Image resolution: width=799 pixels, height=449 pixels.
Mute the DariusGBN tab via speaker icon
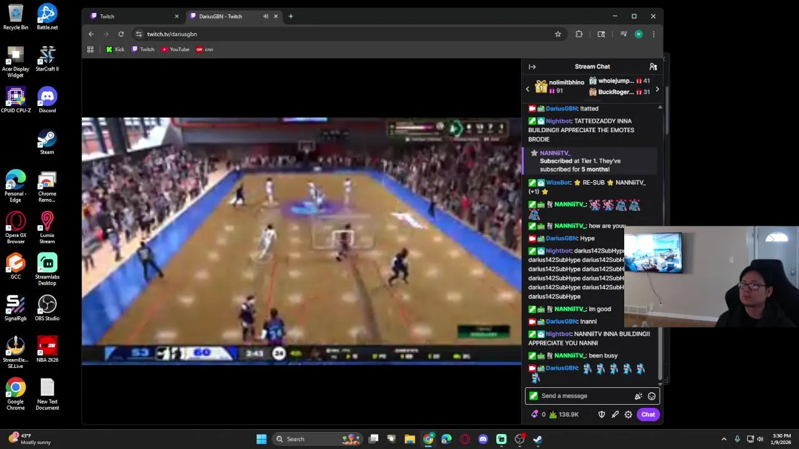(x=265, y=16)
